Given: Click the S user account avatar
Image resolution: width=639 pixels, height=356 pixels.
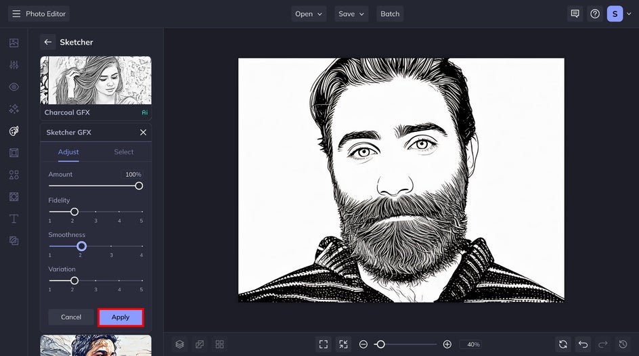Looking at the screenshot, I should click(x=615, y=14).
